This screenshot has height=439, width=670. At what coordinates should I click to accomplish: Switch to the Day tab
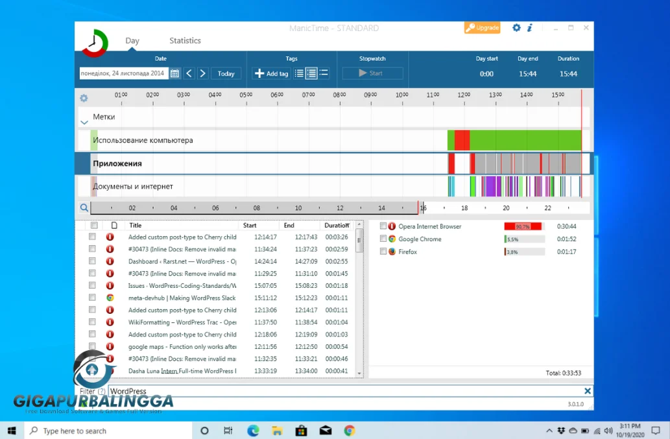click(x=132, y=41)
